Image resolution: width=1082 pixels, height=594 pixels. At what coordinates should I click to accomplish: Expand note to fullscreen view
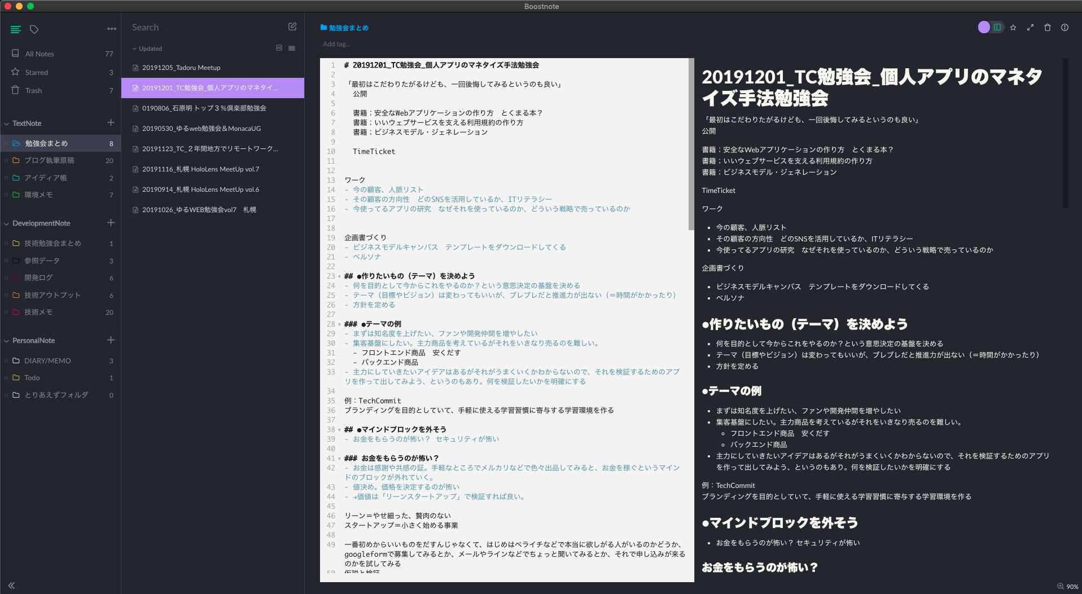click(x=1031, y=27)
